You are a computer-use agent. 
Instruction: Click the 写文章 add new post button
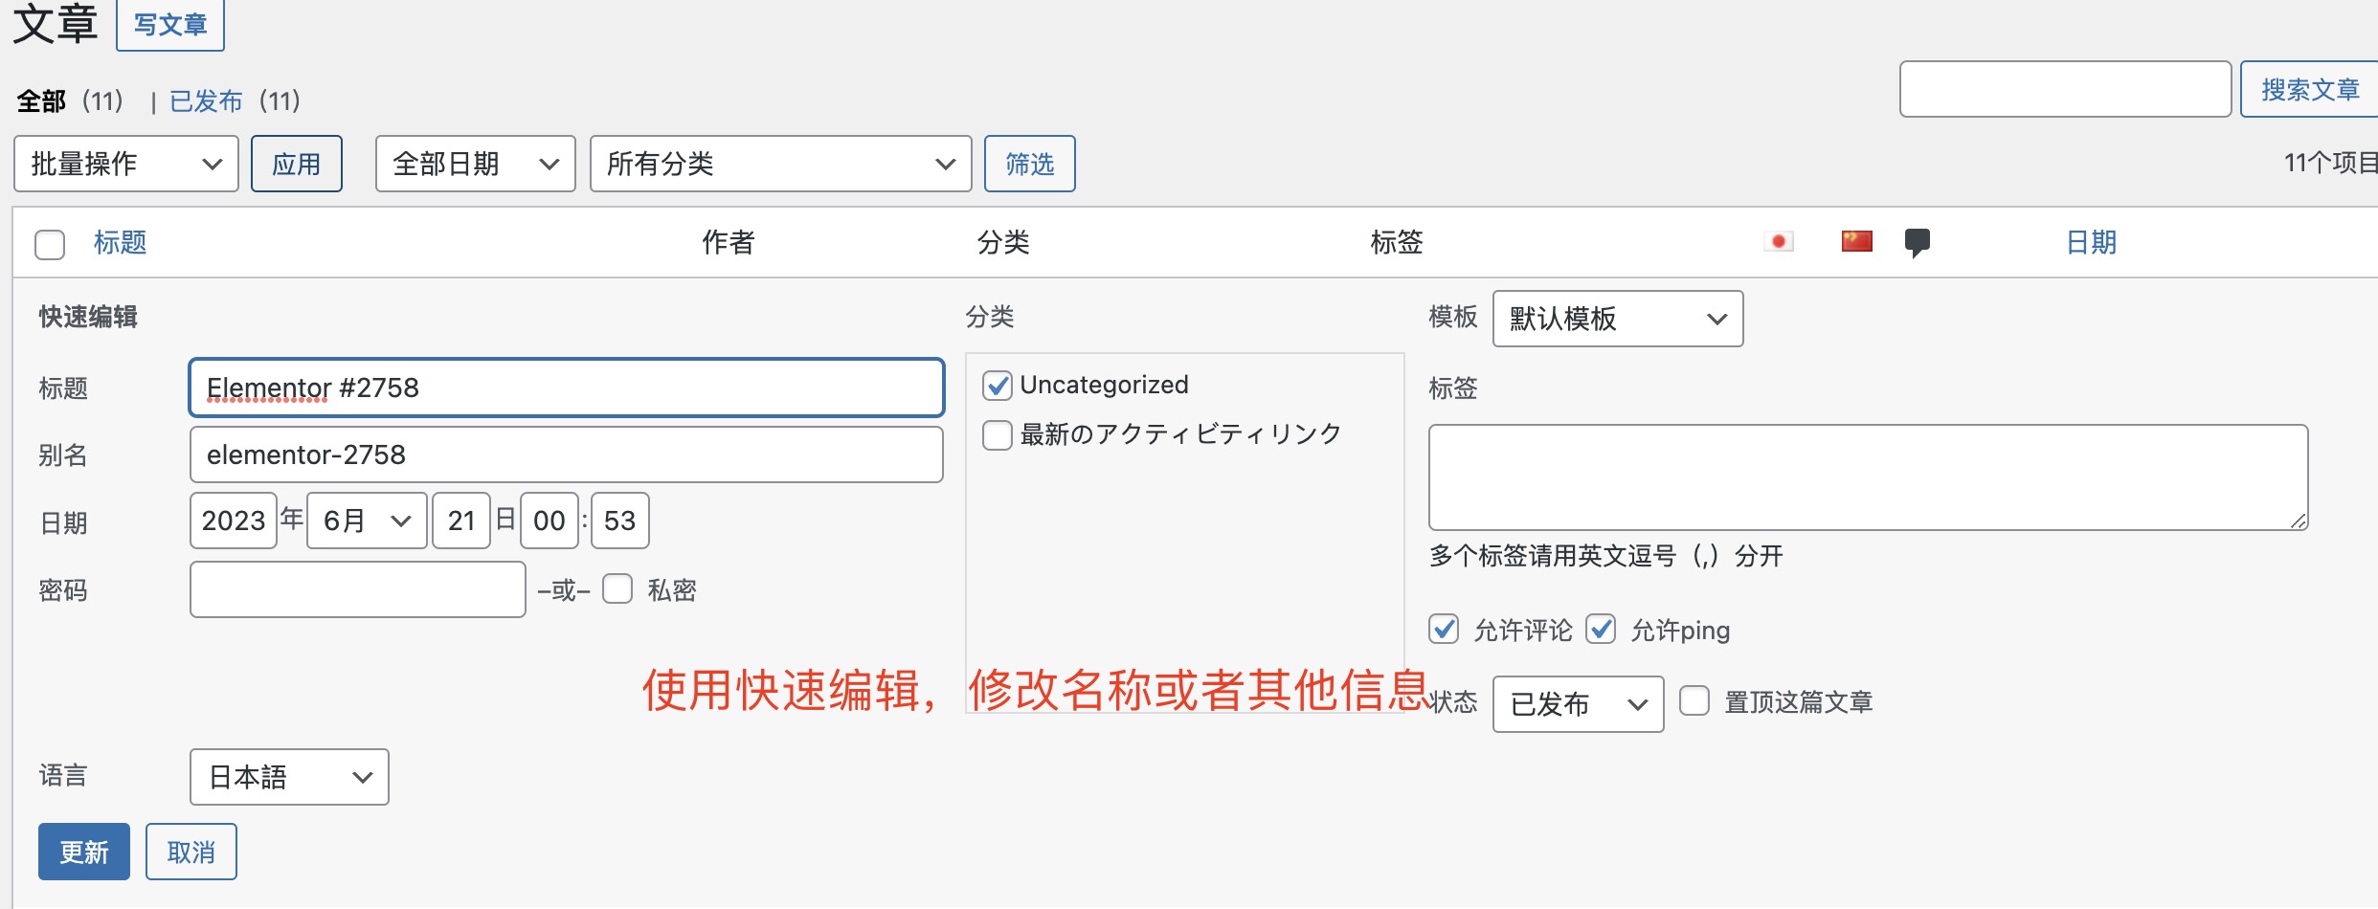(170, 25)
